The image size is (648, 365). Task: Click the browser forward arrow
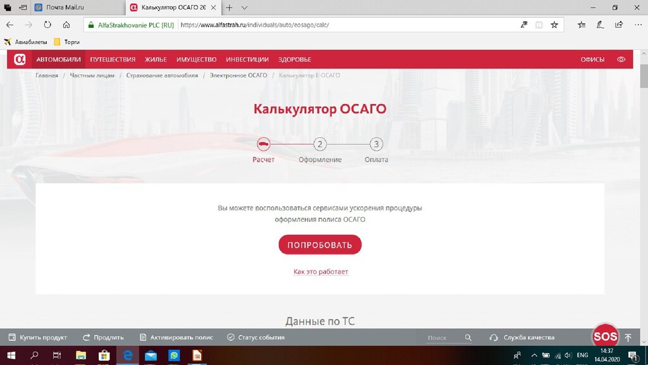(28, 25)
